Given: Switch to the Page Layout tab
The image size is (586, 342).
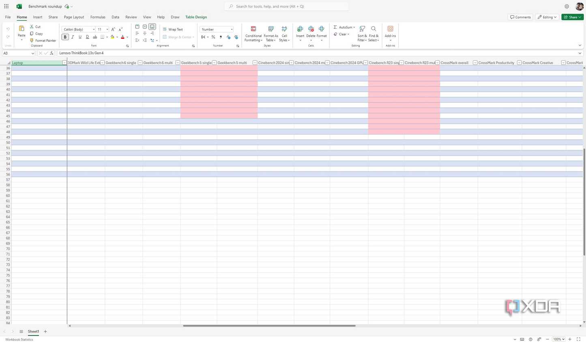Looking at the screenshot, I should 74,17.
